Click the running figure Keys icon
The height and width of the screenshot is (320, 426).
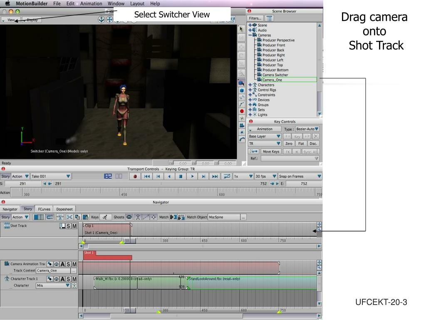pyautogui.click(x=105, y=217)
